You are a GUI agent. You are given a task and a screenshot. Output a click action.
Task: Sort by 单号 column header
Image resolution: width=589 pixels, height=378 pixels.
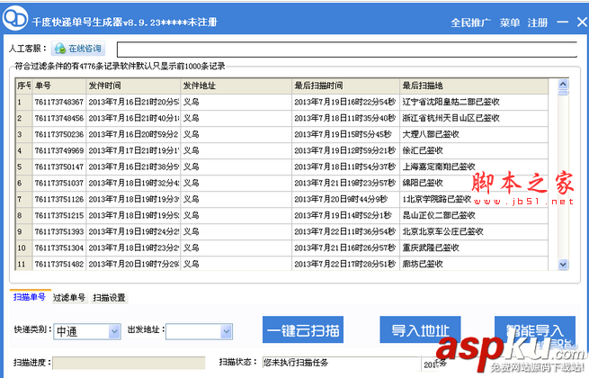coord(59,85)
